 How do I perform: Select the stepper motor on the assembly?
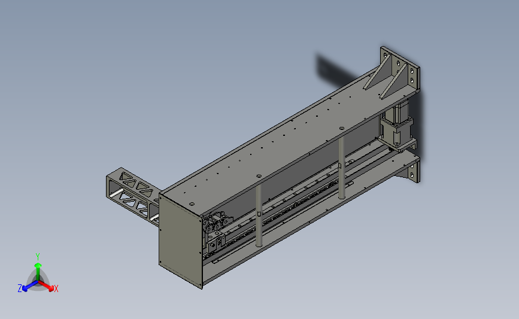pyautogui.click(x=398, y=124)
